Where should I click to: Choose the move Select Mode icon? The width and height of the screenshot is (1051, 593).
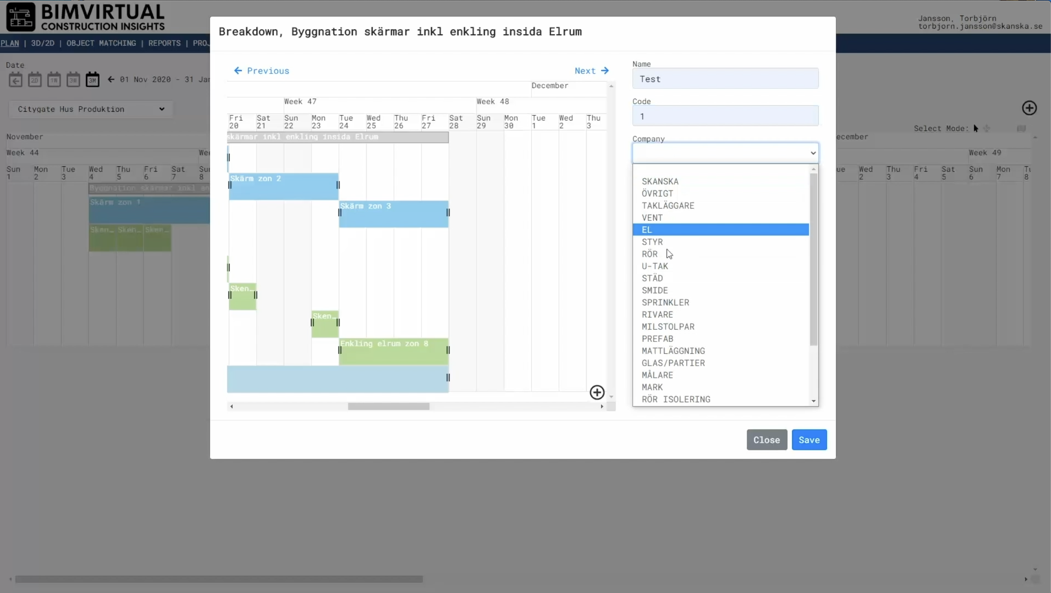[987, 129]
